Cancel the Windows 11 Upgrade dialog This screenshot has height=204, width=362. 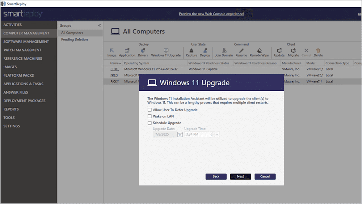[265, 177]
